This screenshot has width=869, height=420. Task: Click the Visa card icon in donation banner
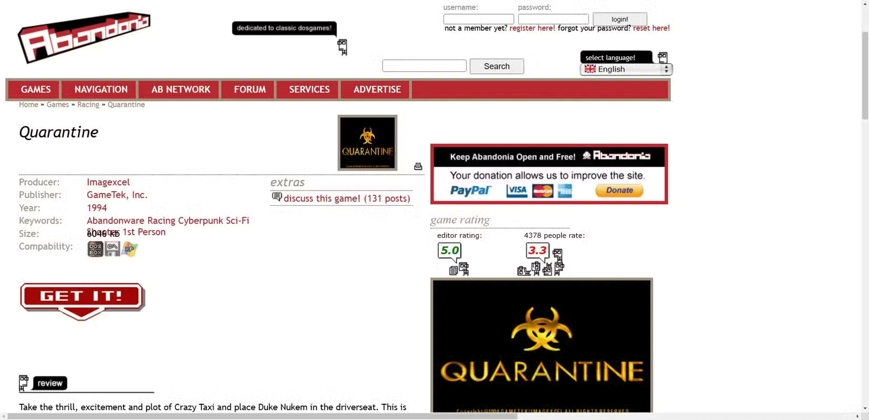click(x=517, y=191)
